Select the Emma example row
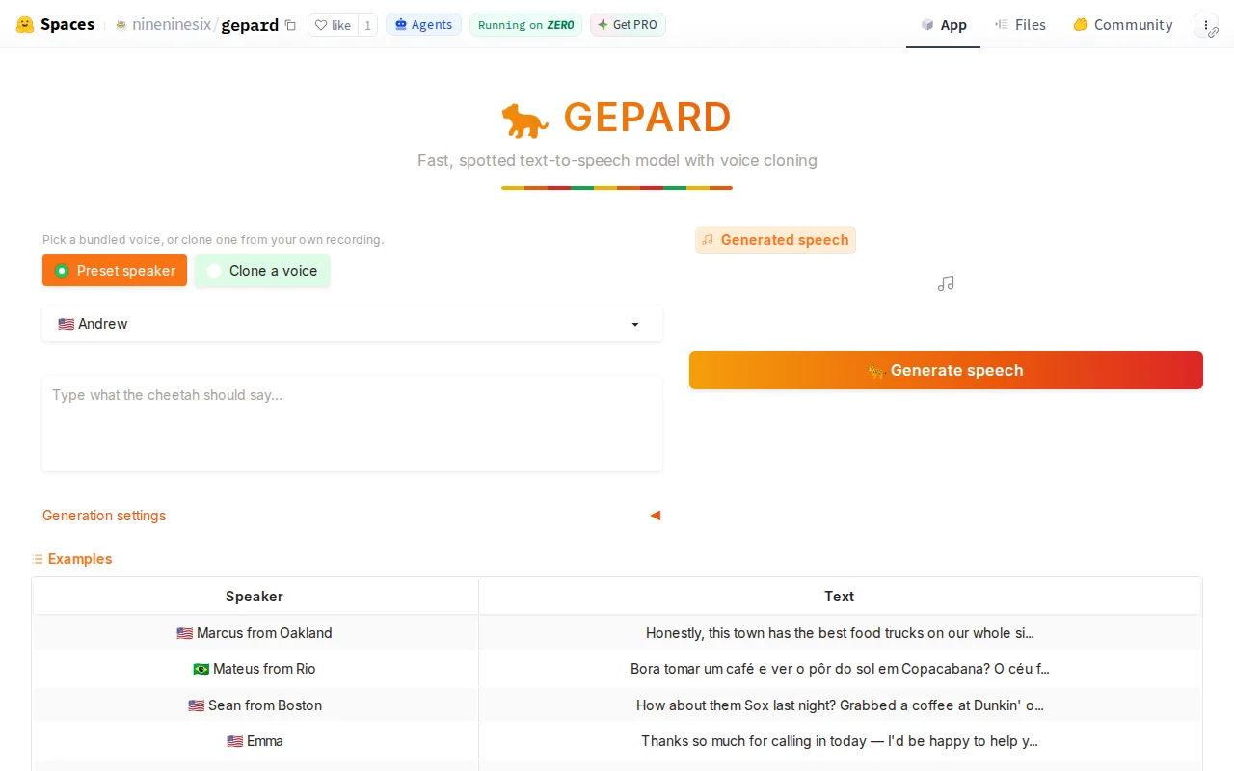This screenshot has height=771, width=1234. point(255,741)
